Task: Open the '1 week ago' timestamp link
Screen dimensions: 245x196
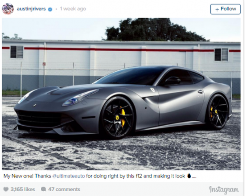Action: 73,9
